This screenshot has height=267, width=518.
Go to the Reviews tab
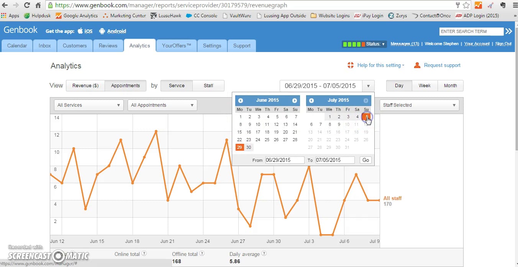[108, 46]
